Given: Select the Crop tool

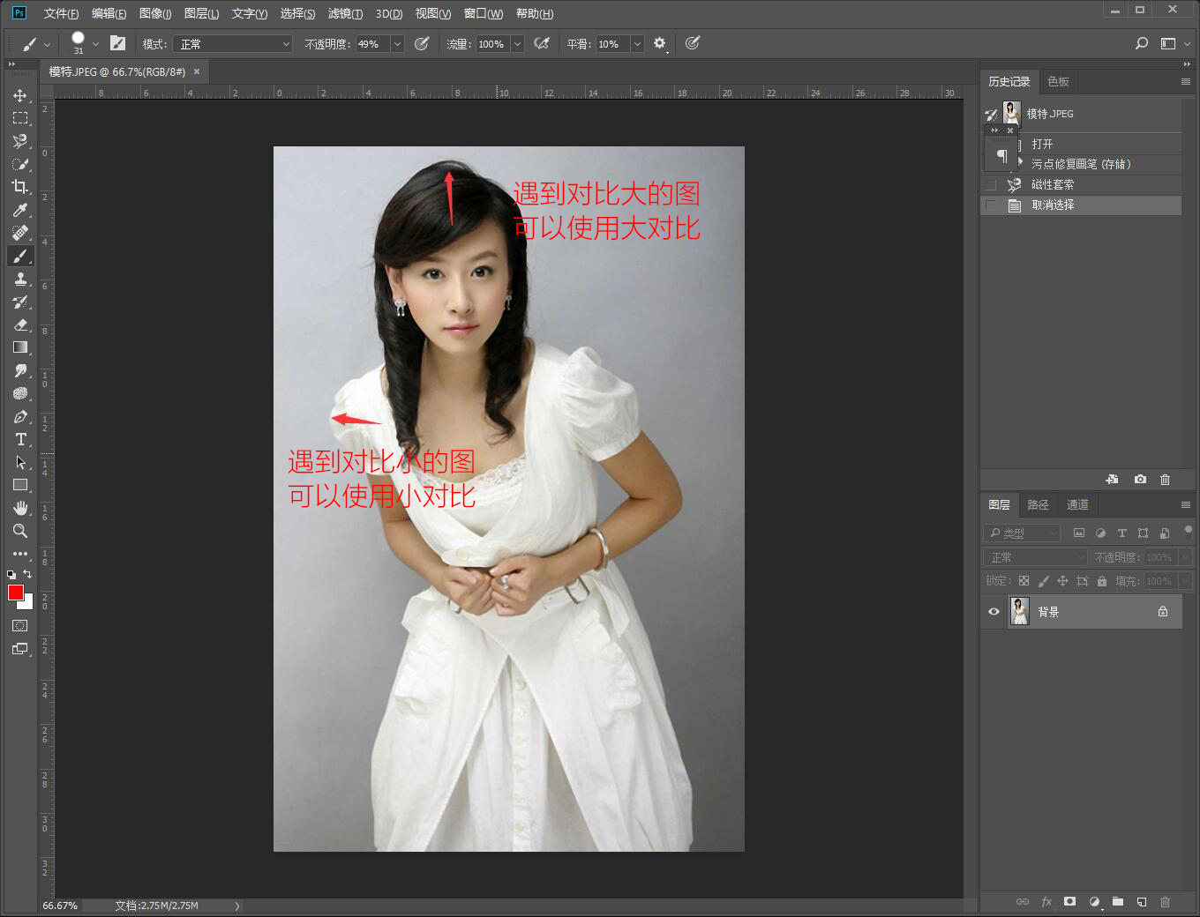Looking at the screenshot, I should click(x=19, y=187).
